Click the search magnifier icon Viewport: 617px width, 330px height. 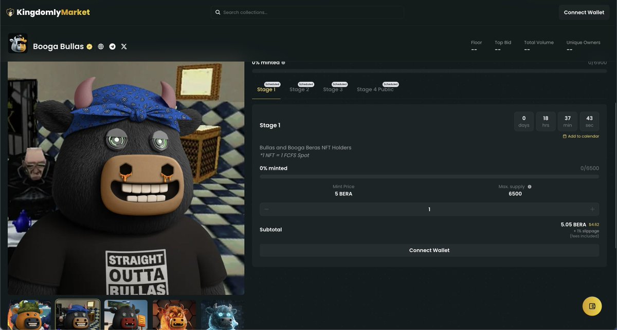pos(217,12)
